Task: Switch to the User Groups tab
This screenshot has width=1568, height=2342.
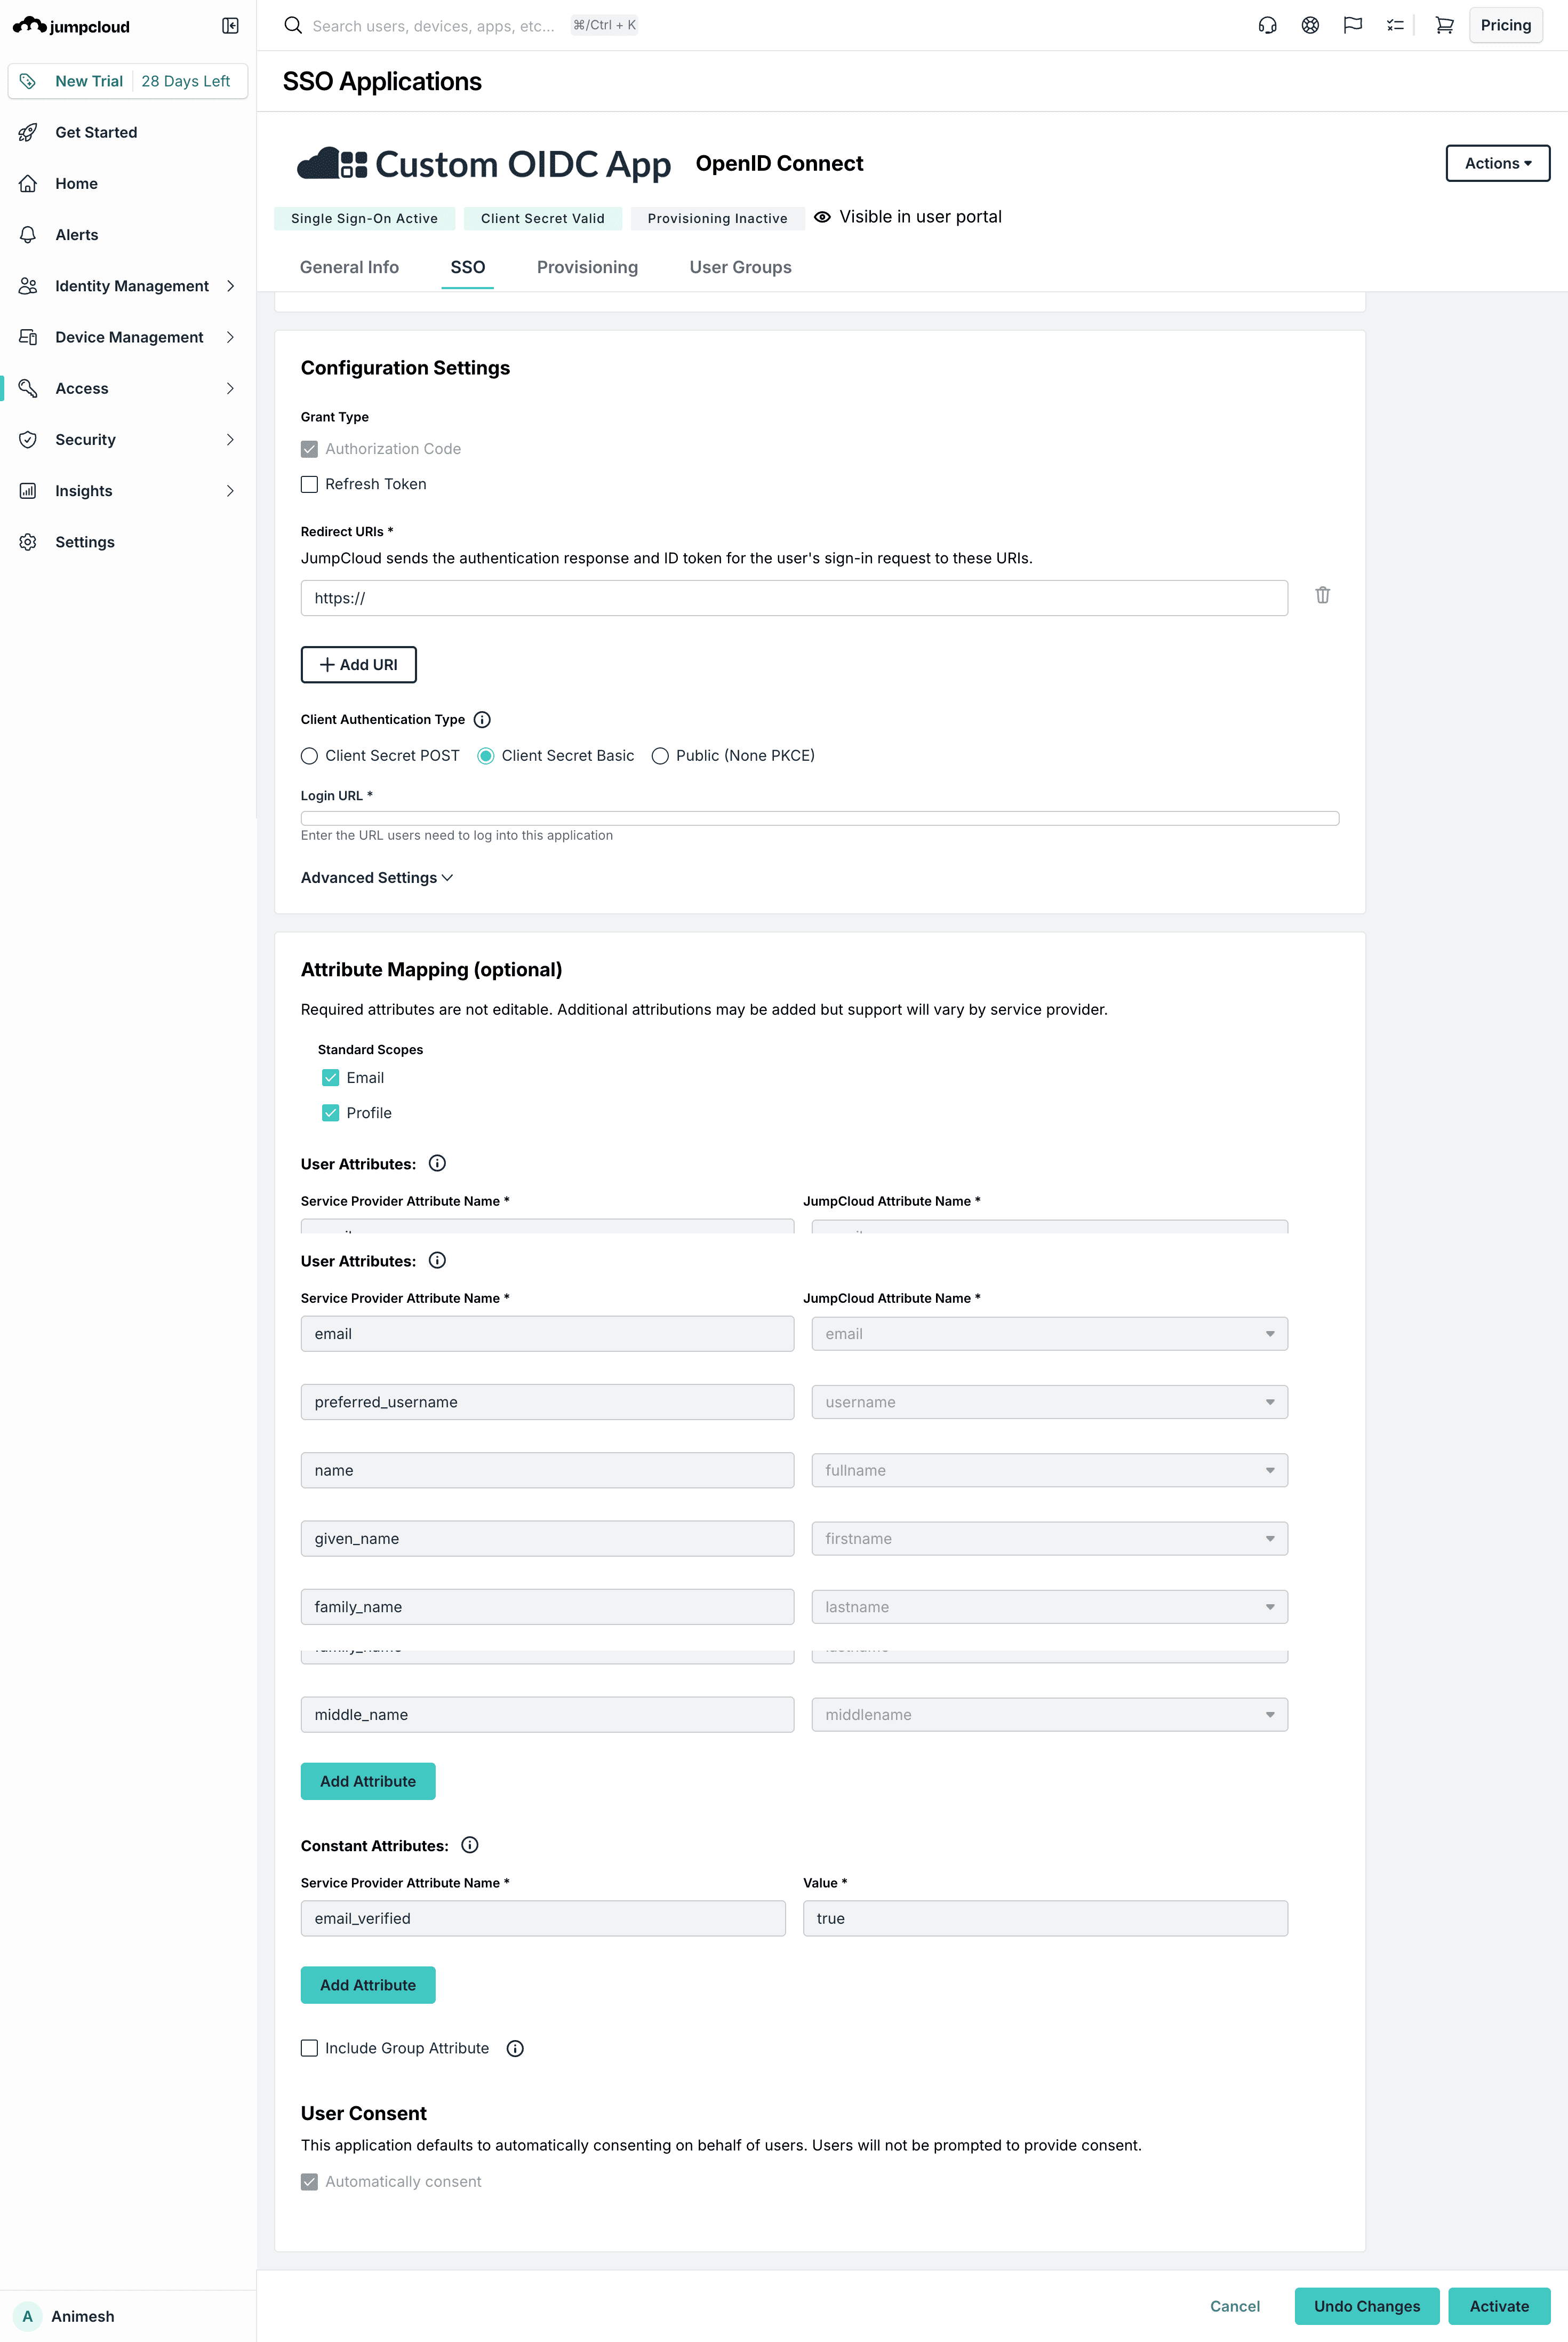Action: click(x=740, y=267)
